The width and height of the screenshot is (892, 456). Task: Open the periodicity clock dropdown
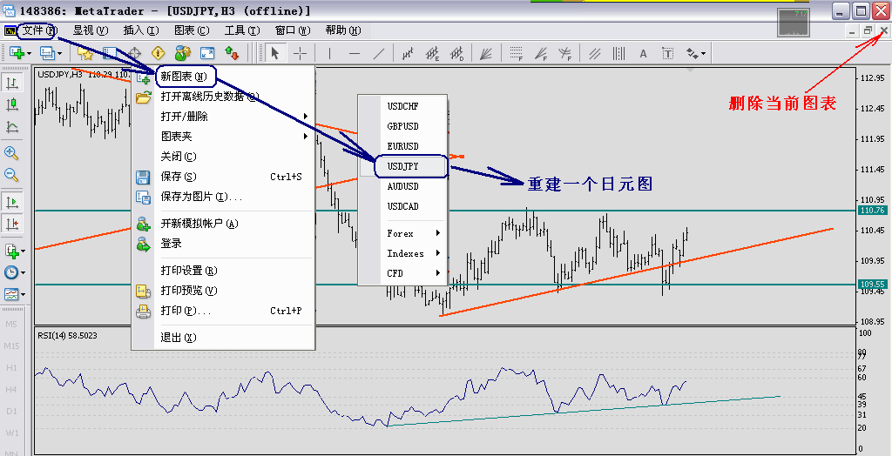point(14,272)
